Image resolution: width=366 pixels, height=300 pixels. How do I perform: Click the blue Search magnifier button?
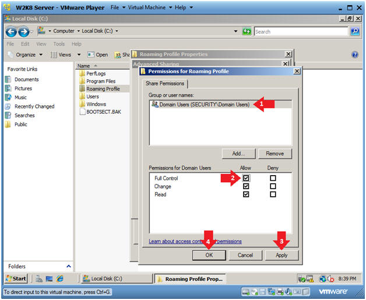tap(355, 31)
